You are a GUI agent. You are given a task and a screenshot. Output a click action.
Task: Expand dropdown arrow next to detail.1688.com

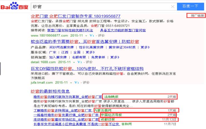click(x=74, y=62)
